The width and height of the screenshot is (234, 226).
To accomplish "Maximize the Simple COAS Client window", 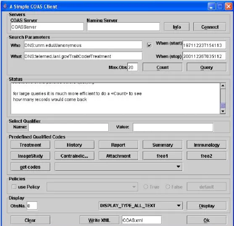I will [x=220, y=7].
